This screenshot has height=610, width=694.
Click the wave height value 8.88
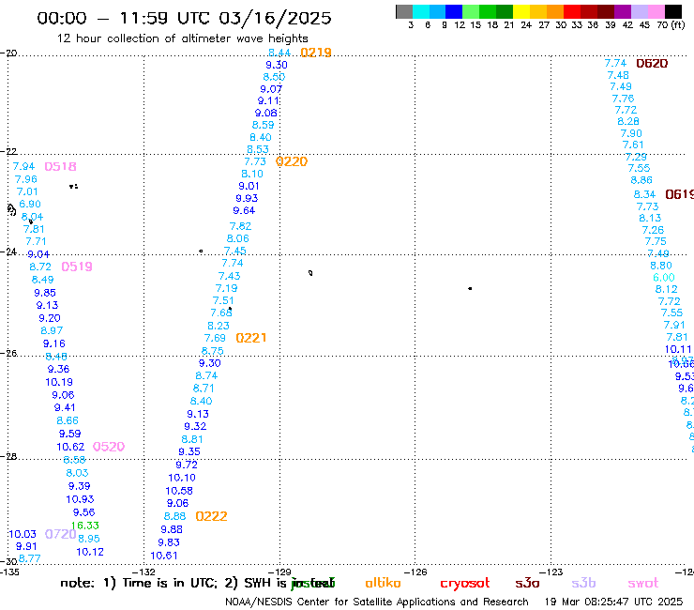(174, 516)
